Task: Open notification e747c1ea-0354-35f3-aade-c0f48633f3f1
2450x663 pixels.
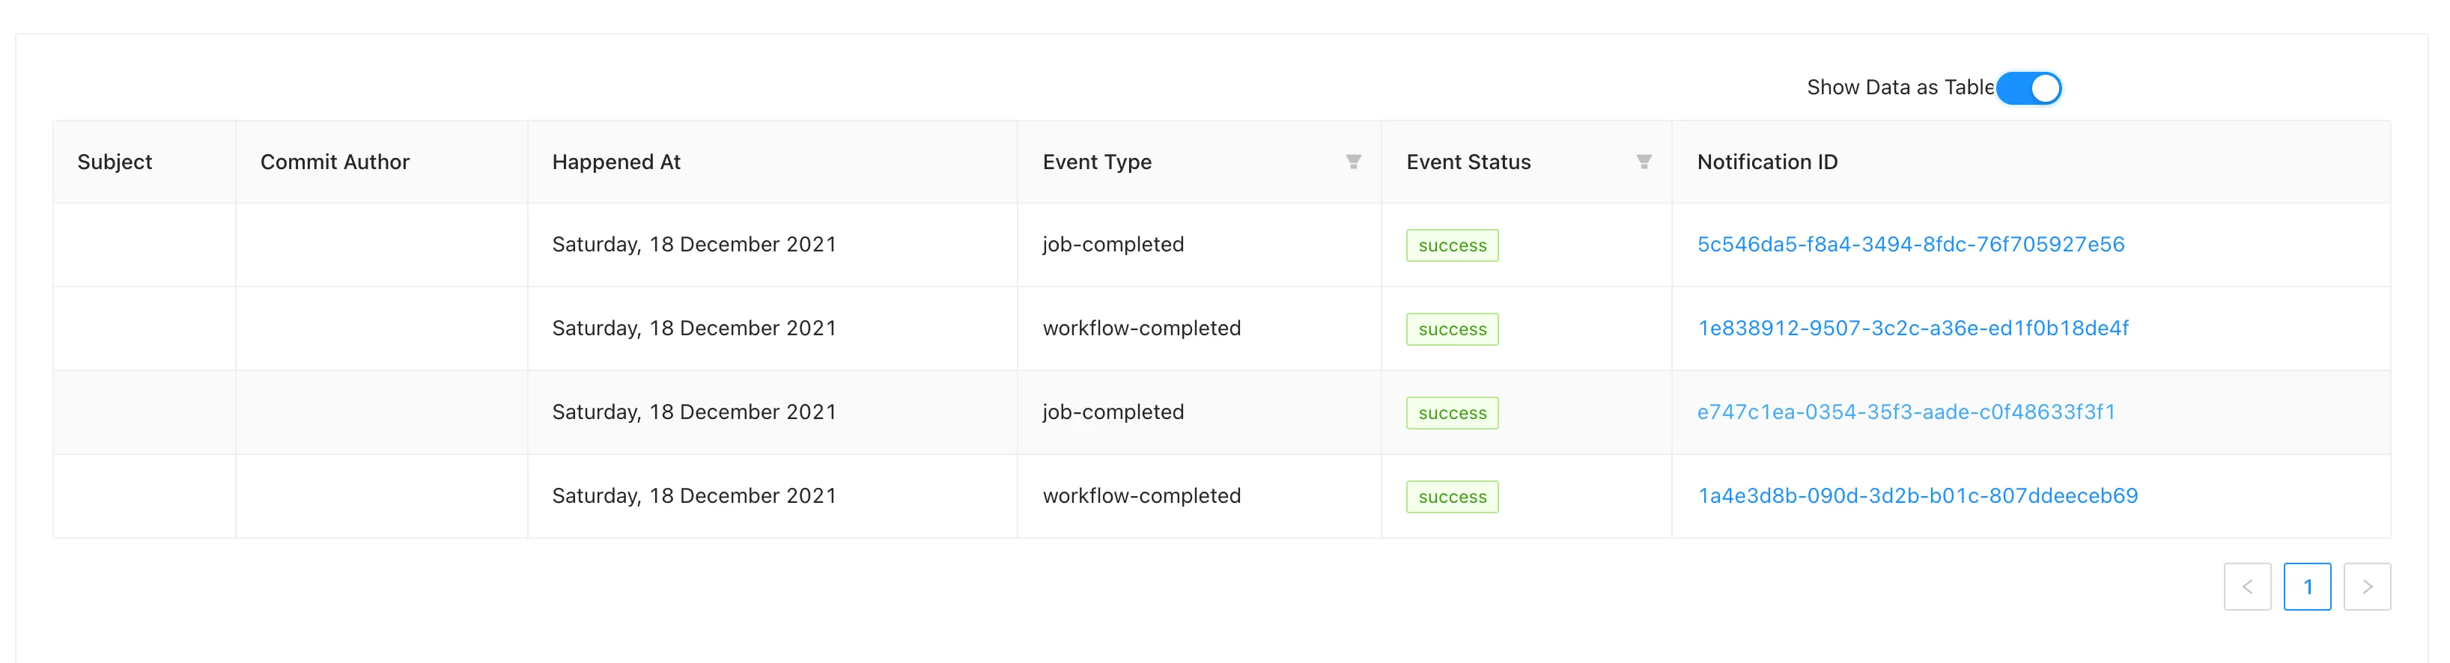Action: tap(1907, 412)
